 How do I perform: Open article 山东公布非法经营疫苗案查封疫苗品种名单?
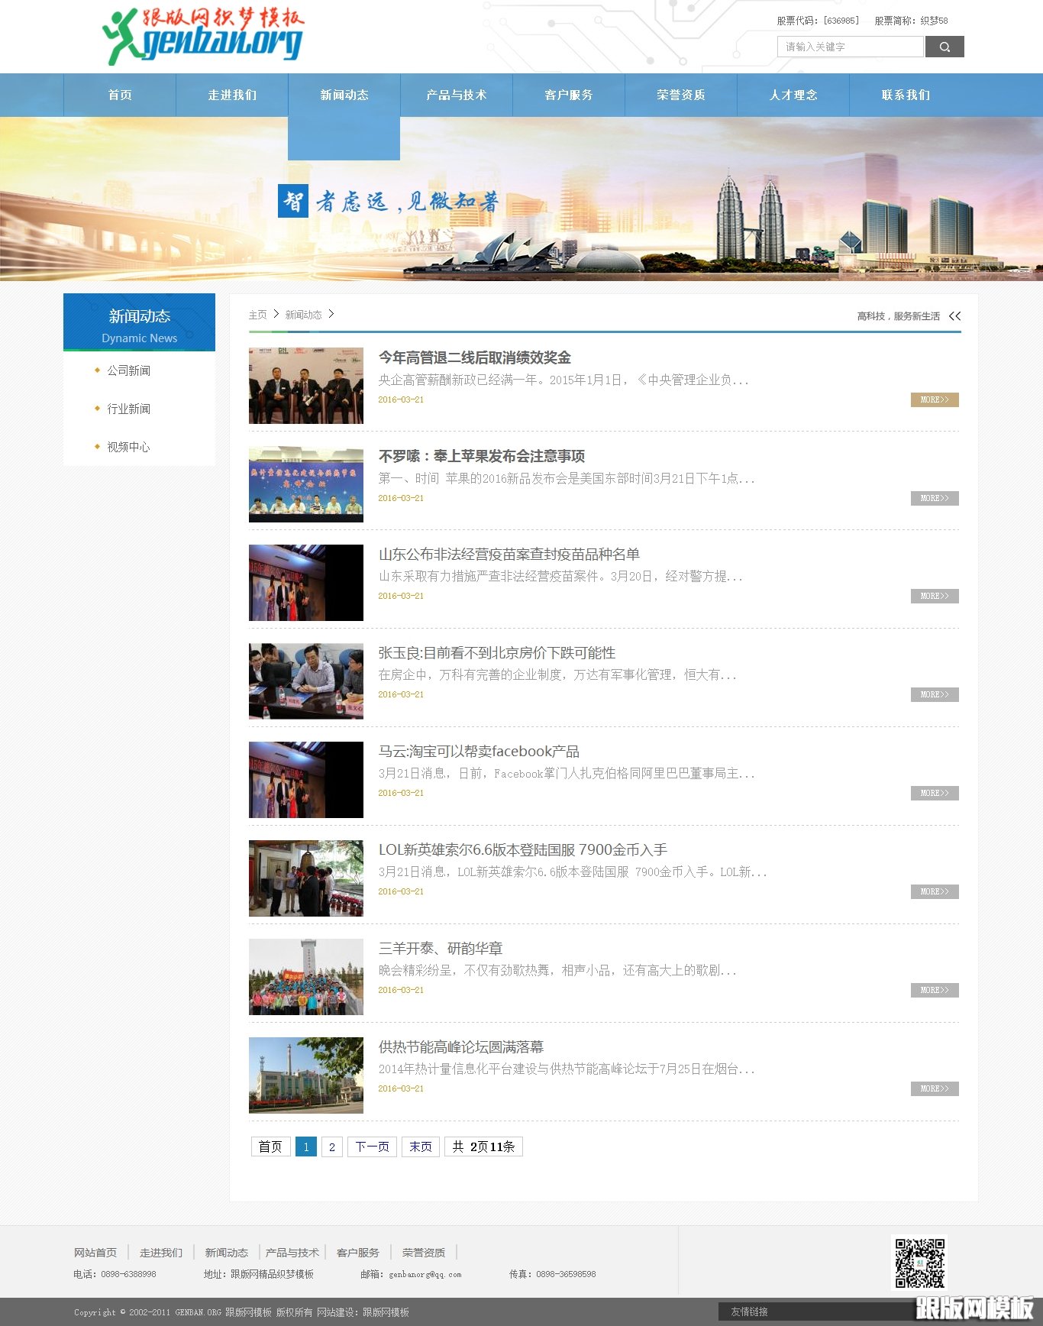[509, 555]
